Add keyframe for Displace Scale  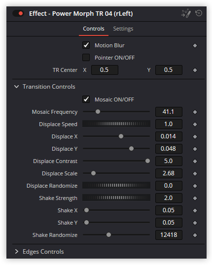point(195,173)
